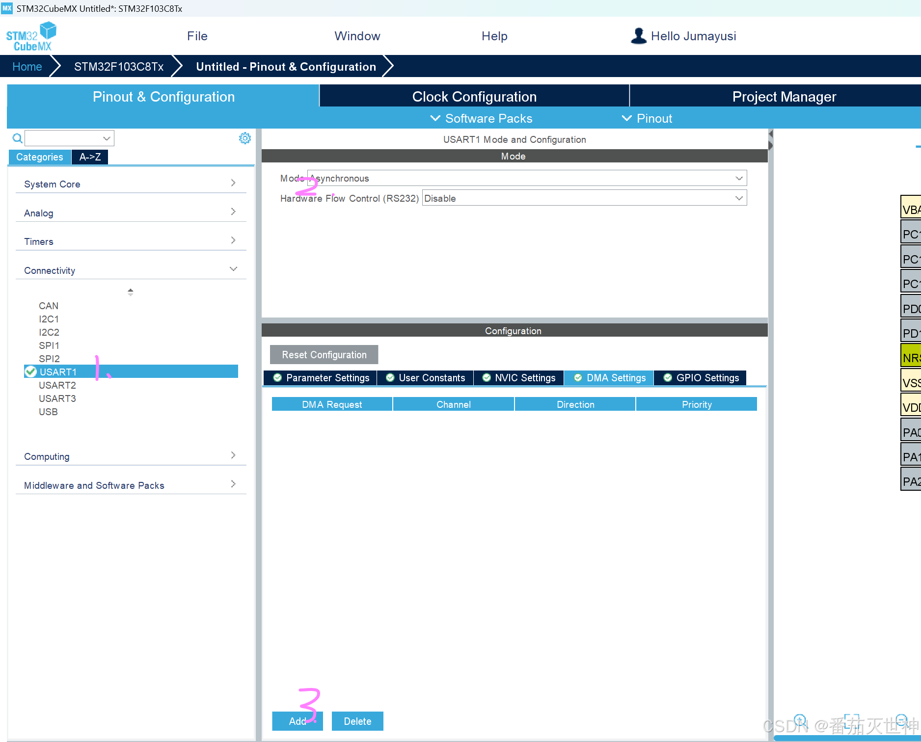921x742 pixels.
Task: Click Priority column header
Action: point(697,404)
